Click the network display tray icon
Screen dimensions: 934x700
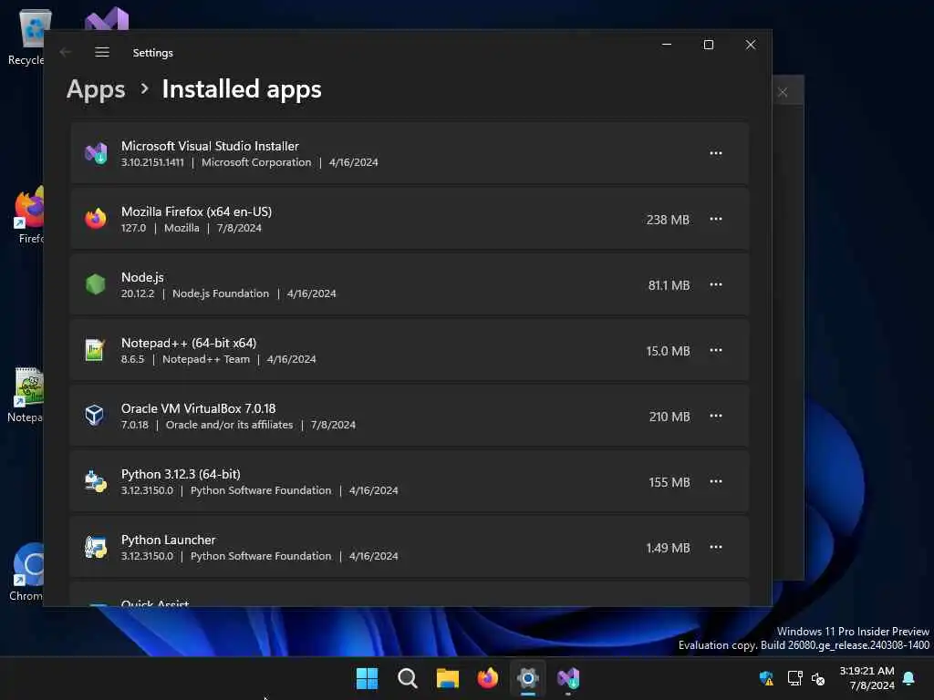(794, 678)
